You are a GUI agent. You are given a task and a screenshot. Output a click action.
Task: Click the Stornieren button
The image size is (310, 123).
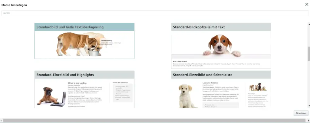tap(301, 113)
